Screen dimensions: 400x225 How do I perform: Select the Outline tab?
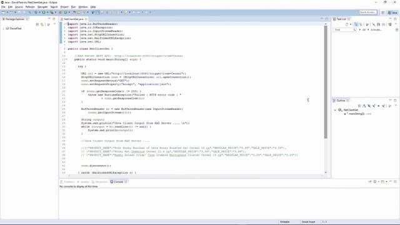341,101
